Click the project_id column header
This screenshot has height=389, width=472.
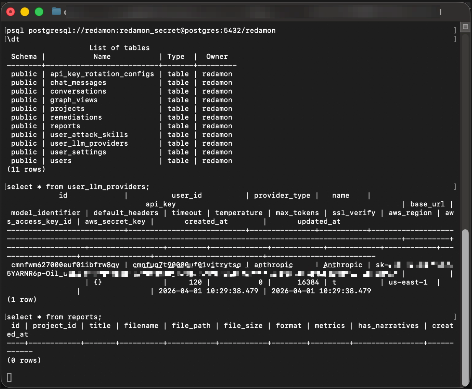tap(54, 326)
